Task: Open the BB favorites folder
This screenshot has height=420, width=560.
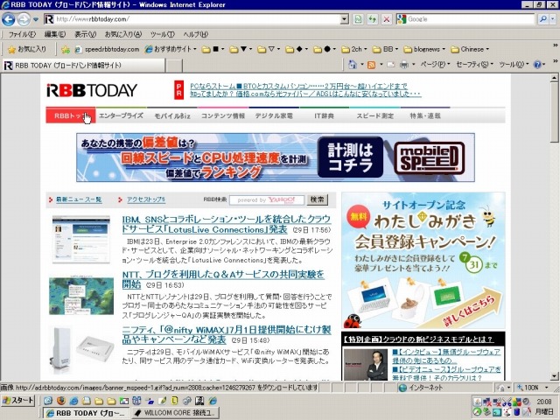Action: tap(385, 49)
